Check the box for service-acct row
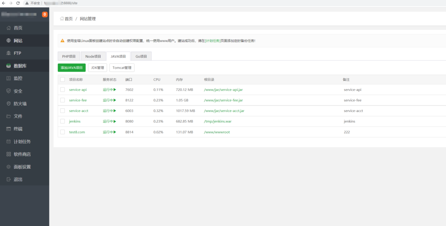The image size is (446, 226). (x=63, y=111)
